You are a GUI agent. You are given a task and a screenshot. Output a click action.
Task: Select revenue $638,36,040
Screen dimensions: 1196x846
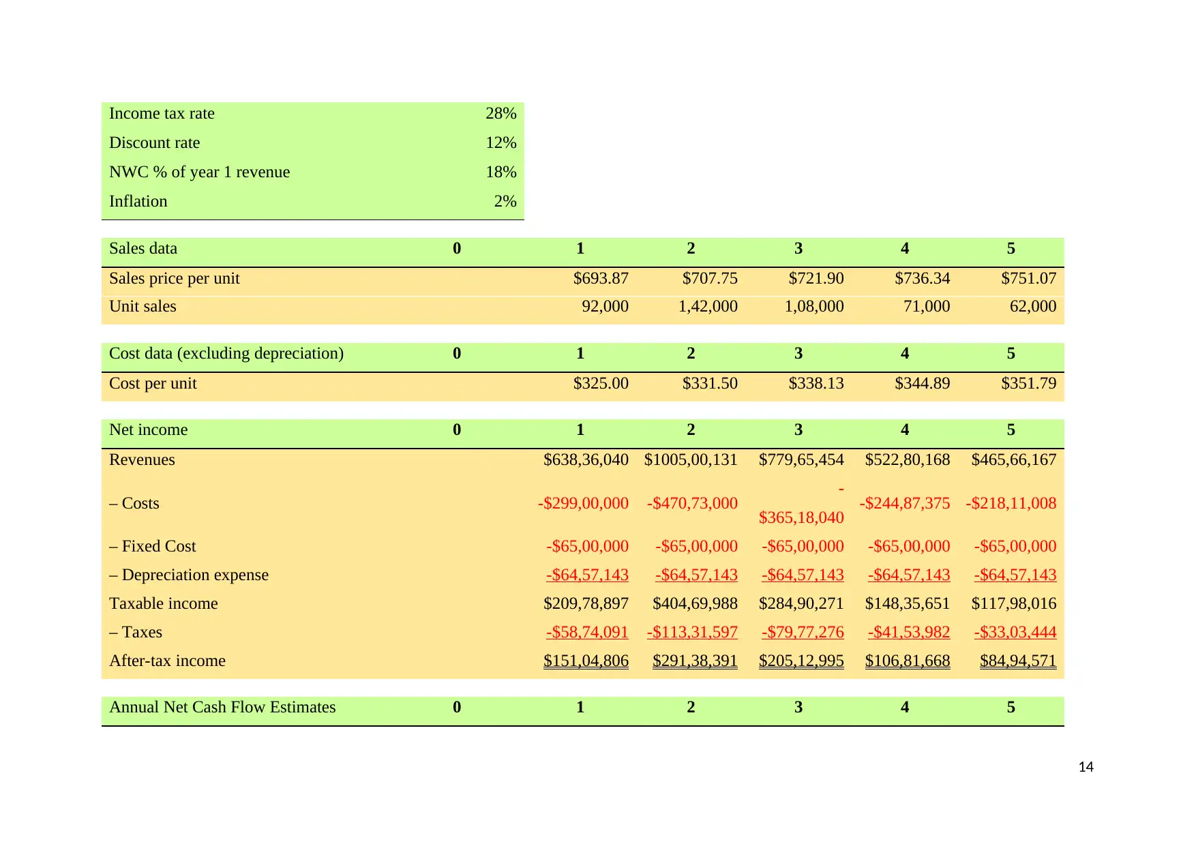[x=586, y=459]
